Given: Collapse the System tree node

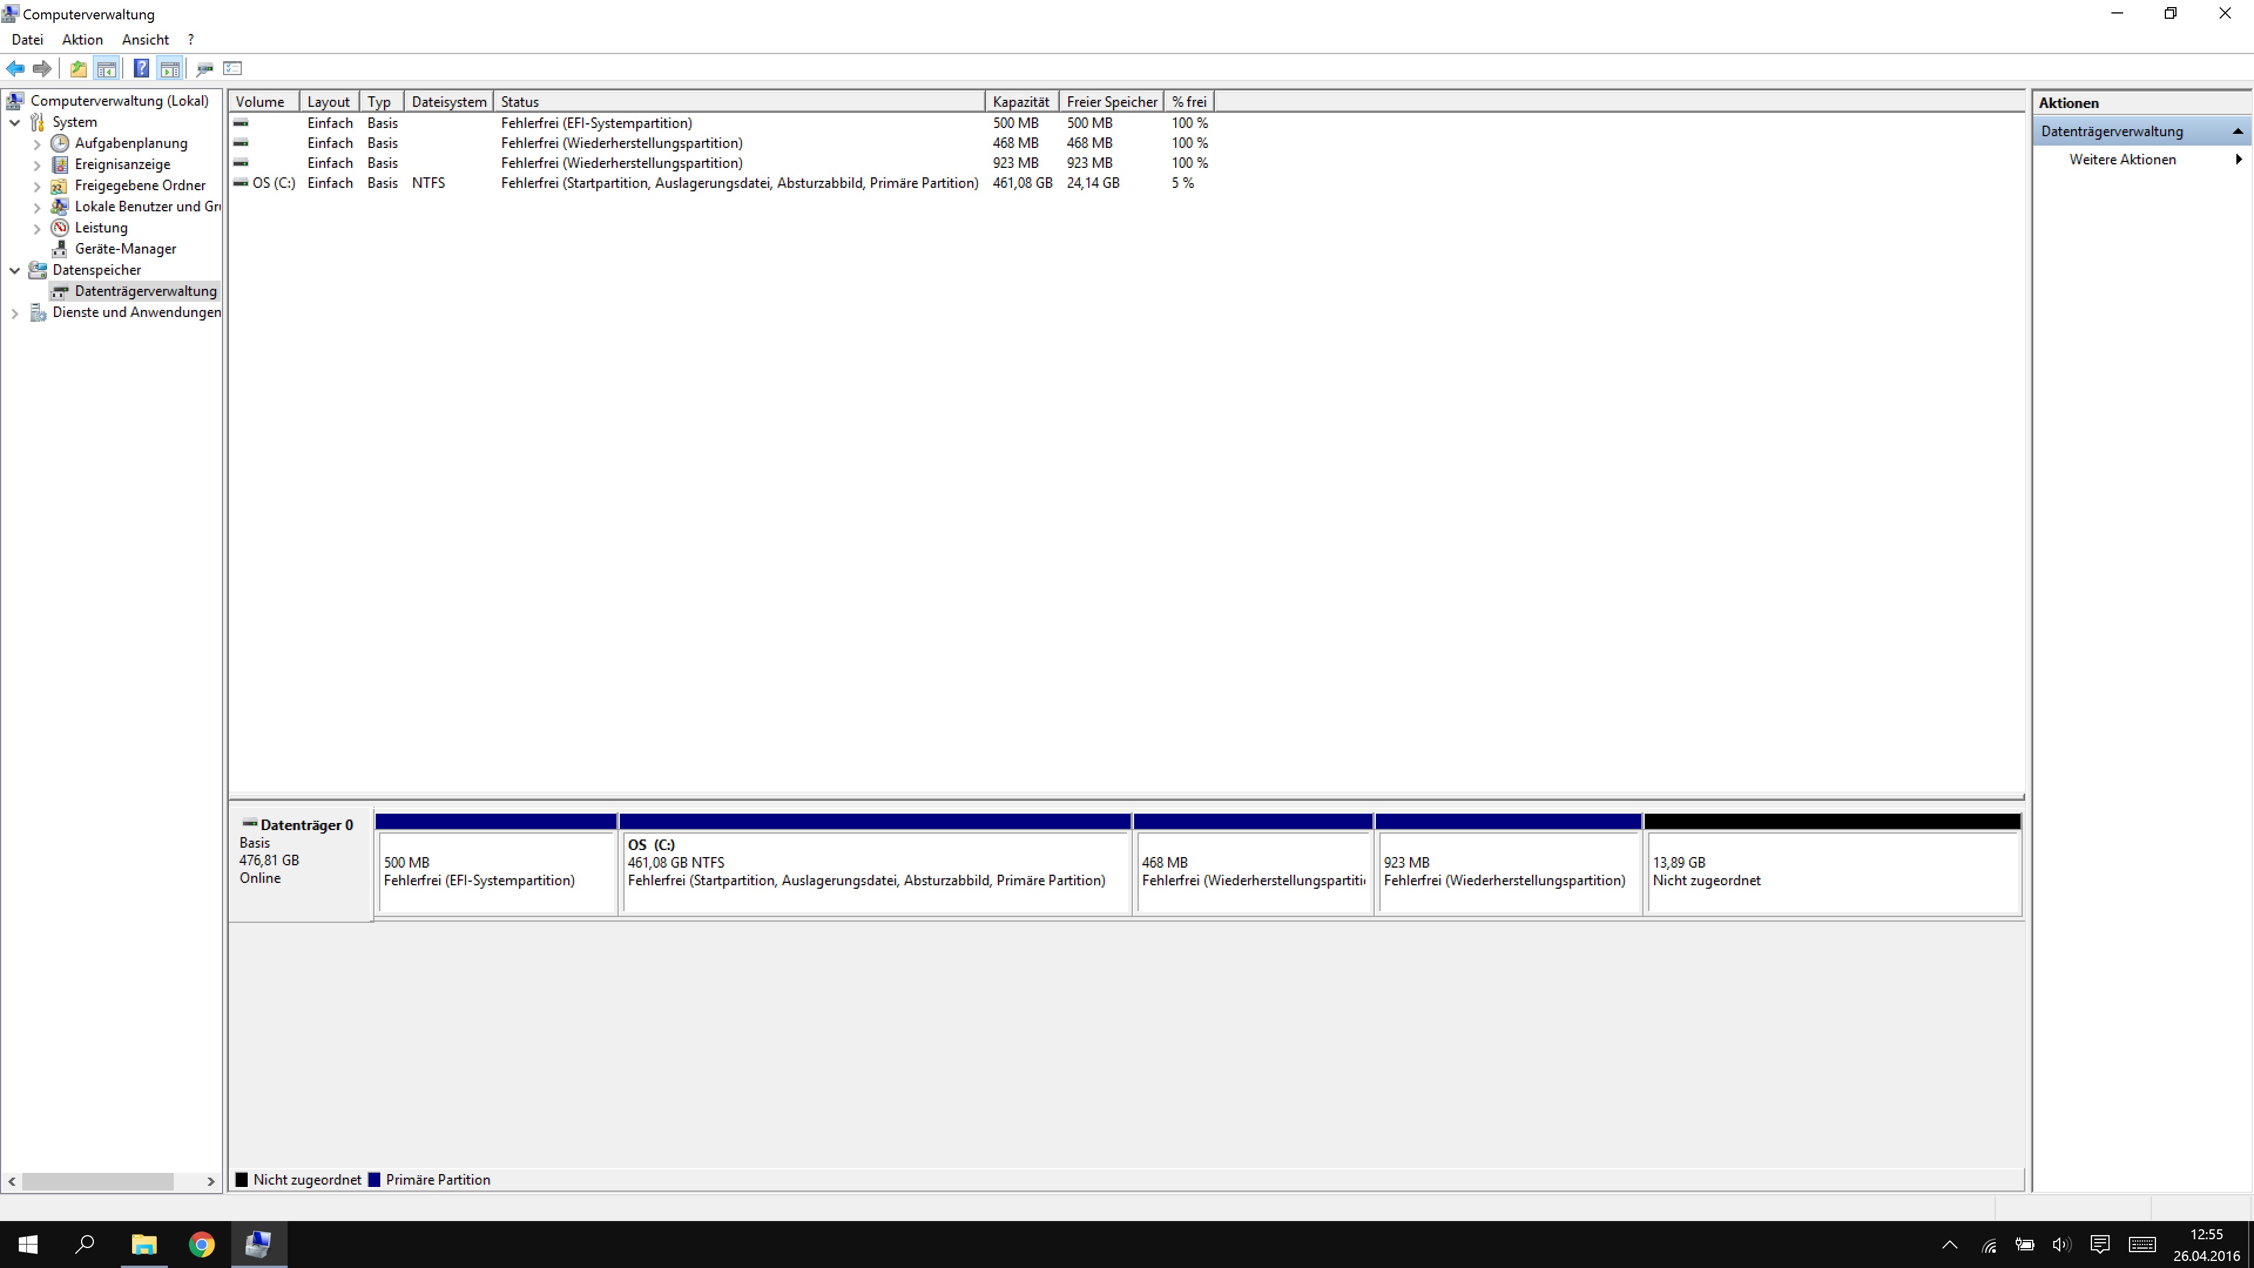Looking at the screenshot, I should click(15, 123).
